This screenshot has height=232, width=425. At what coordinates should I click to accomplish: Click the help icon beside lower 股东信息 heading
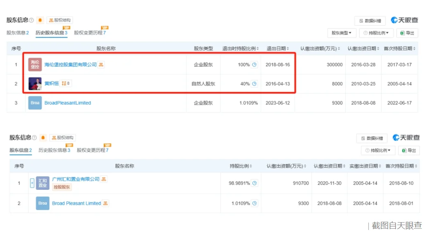pos(34,138)
